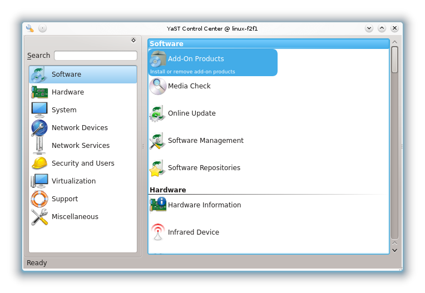Click the Ready status bar text

tap(37, 263)
